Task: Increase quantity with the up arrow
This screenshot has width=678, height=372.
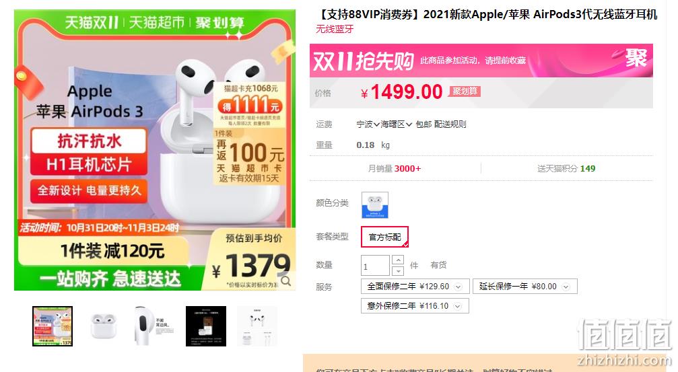Action: pos(398,260)
